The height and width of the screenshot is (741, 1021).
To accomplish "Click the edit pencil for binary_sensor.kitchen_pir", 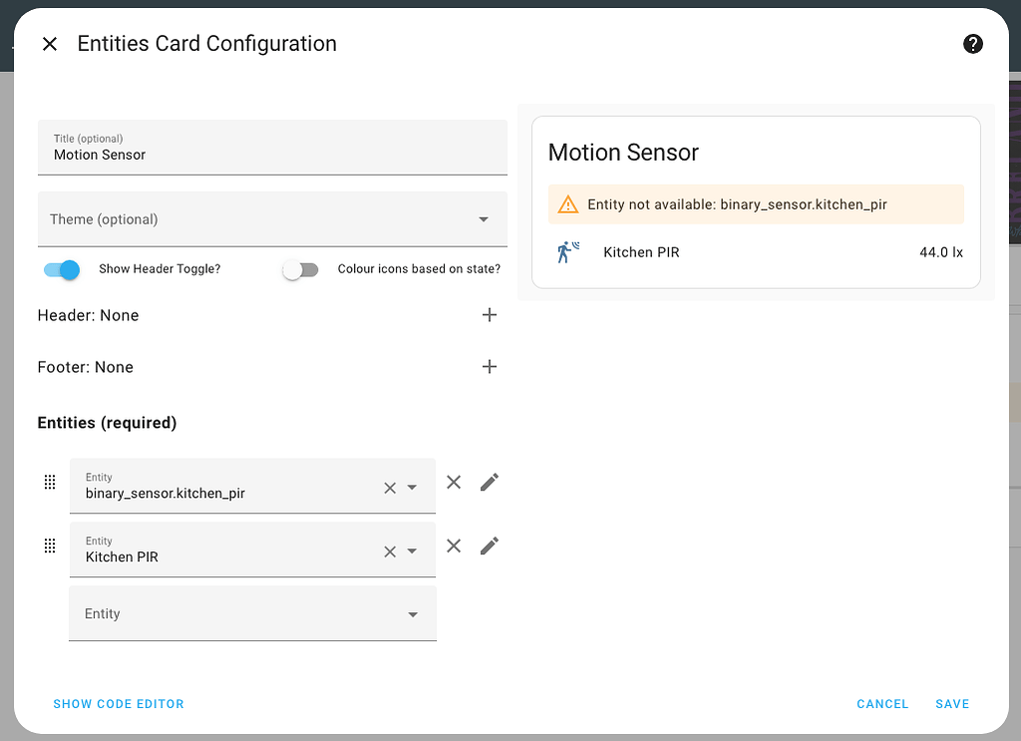I will point(489,482).
